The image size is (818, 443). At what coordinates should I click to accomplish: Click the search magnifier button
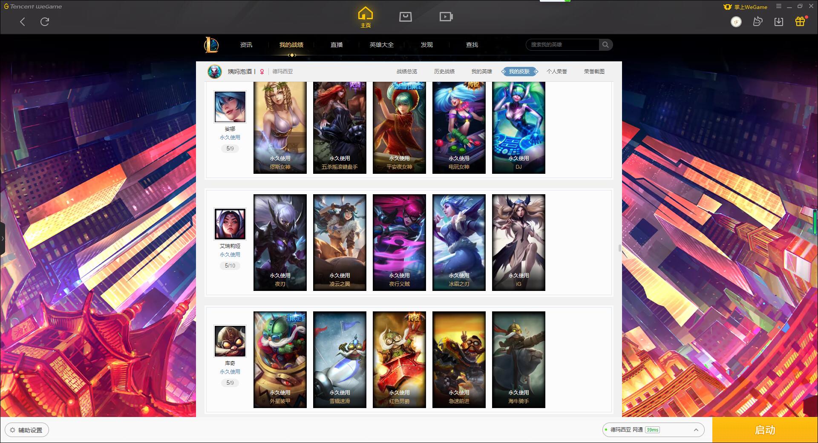point(605,45)
